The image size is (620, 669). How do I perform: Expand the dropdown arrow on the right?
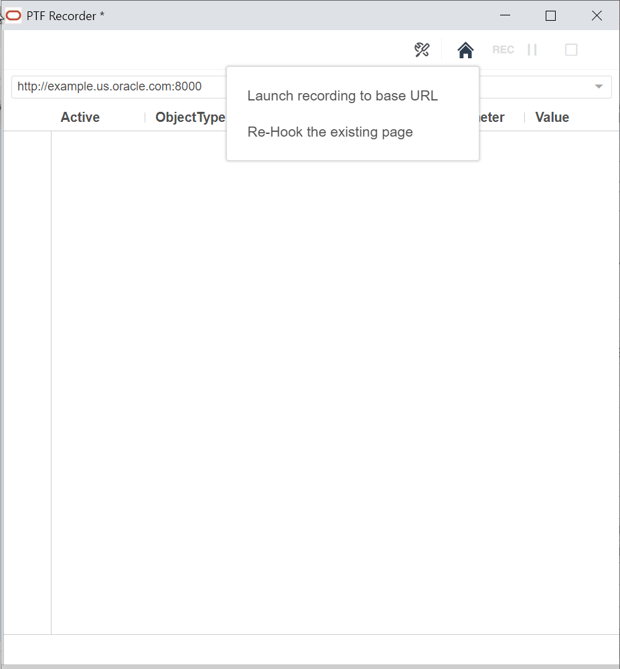point(598,86)
